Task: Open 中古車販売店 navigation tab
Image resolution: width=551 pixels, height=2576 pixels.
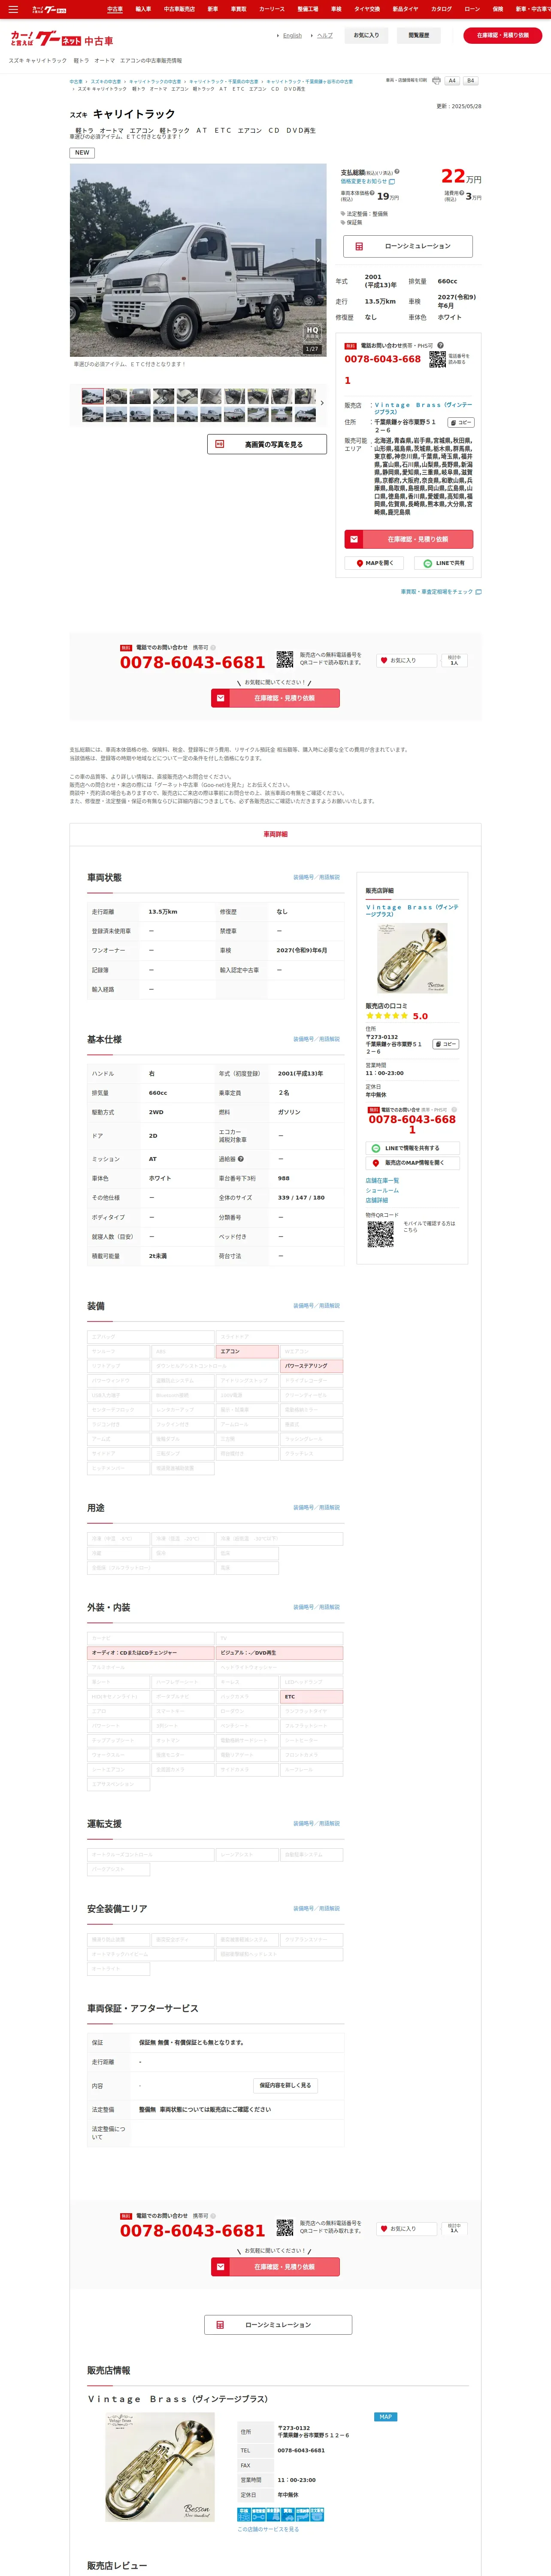Action: (179, 9)
